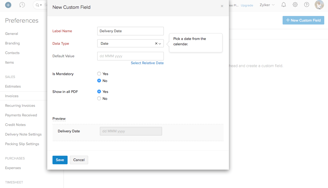Open Payments Received preferences
Image resolution: width=328 pixels, height=188 pixels.
point(21,115)
